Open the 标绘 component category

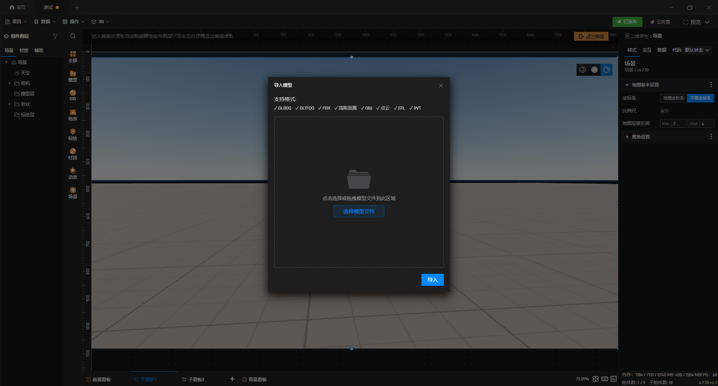click(73, 134)
